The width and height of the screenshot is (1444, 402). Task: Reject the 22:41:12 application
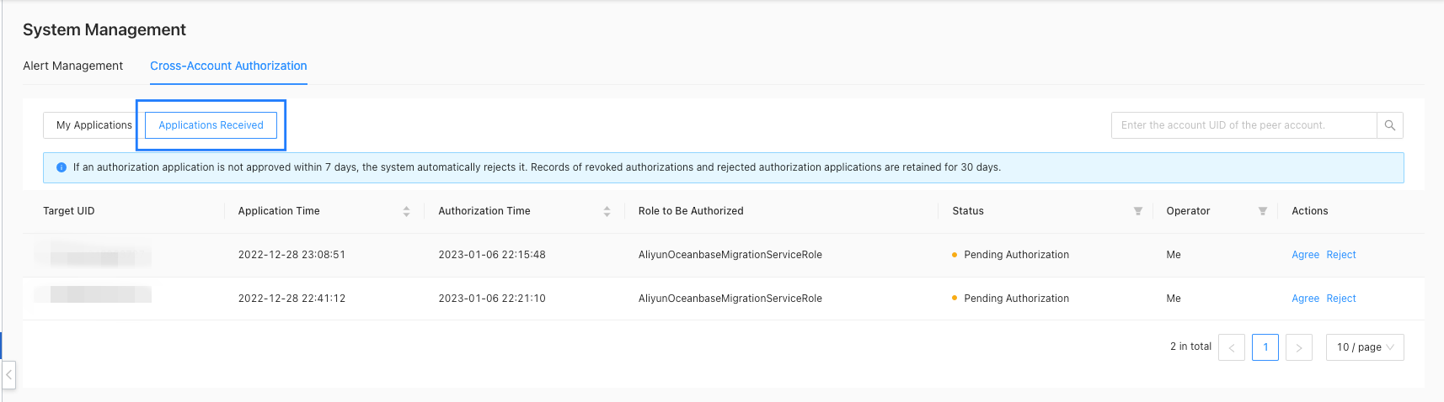[1341, 299]
